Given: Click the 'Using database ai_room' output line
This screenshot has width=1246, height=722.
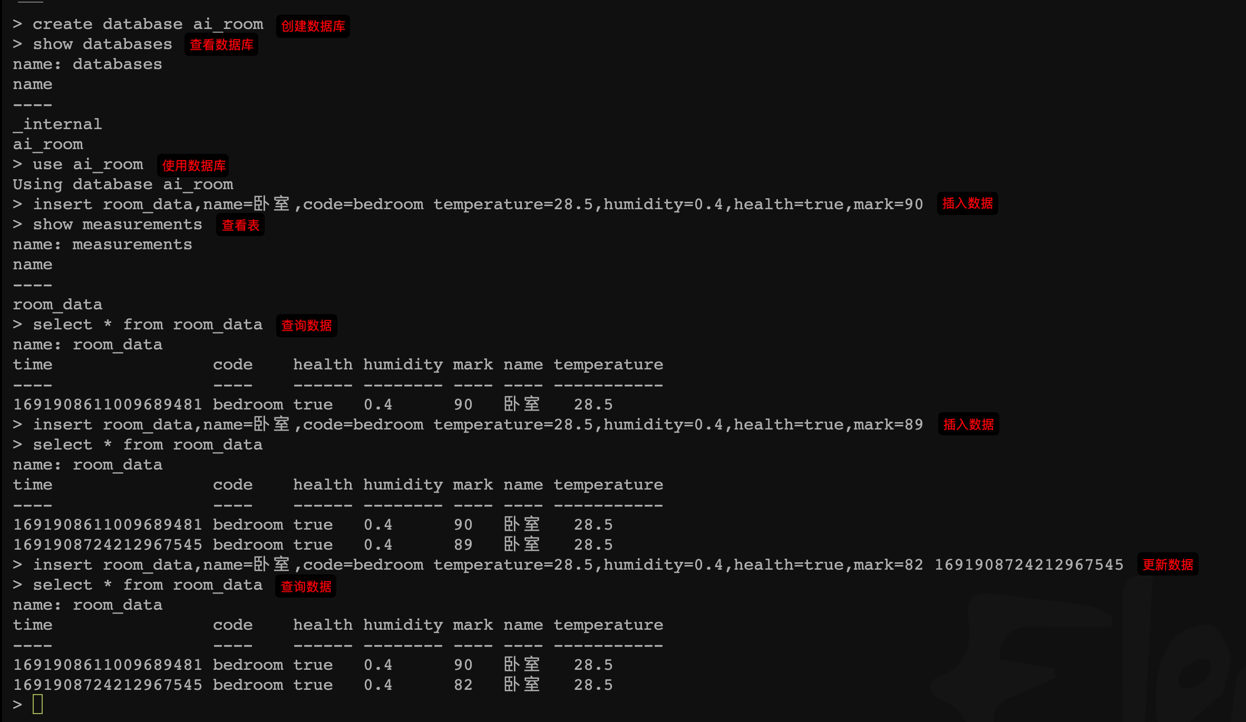Looking at the screenshot, I should click(x=123, y=185).
